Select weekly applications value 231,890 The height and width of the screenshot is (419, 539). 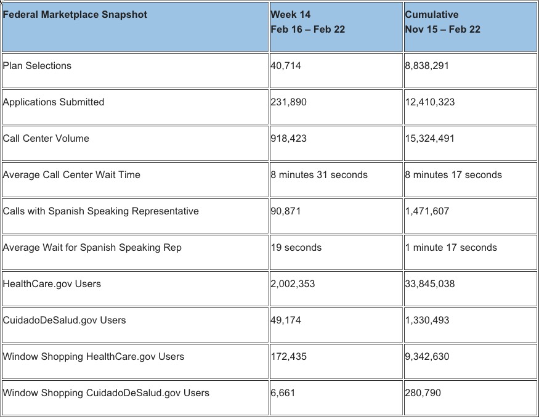coord(288,102)
